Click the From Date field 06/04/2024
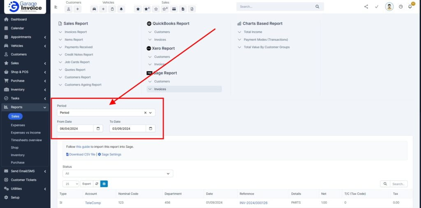Screen dimensions: 421x208 coord(75,129)
